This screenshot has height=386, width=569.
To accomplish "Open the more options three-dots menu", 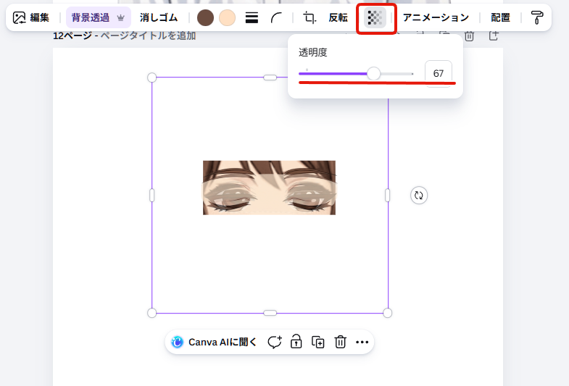I will click(362, 342).
